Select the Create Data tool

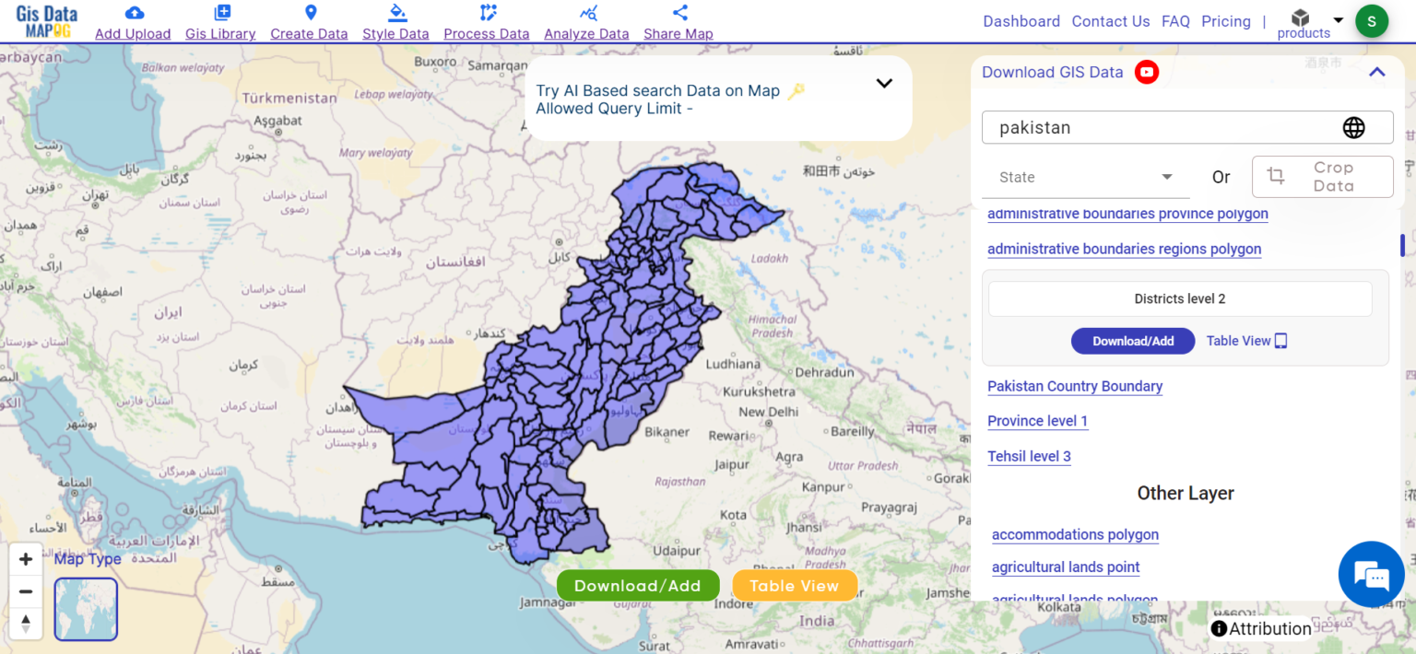point(309,23)
